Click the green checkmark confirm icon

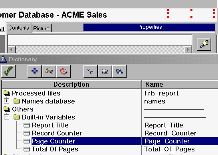point(8,72)
